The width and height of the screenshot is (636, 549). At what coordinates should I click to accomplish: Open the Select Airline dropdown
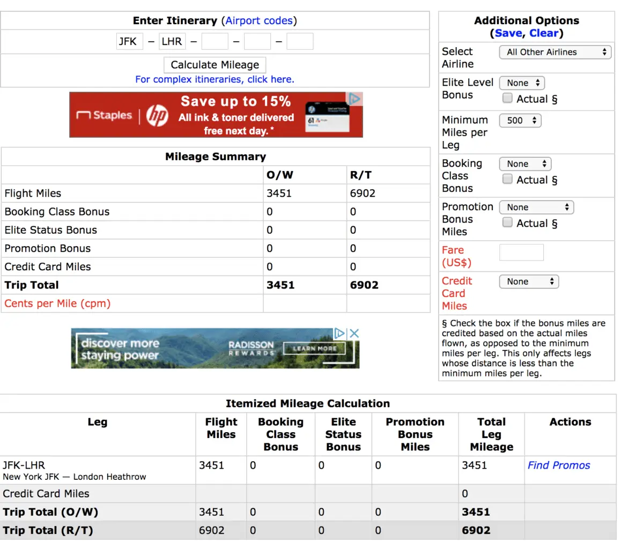pos(555,52)
